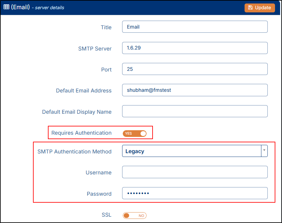Click inside the Username text box
282x223 pixels.
pyautogui.click(x=194, y=172)
